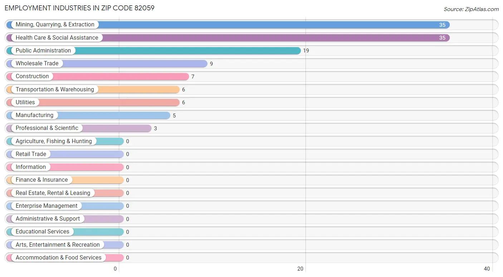Select the Transportation & Warehousing label
The width and height of the screenshot is (503, 277).
55,89
